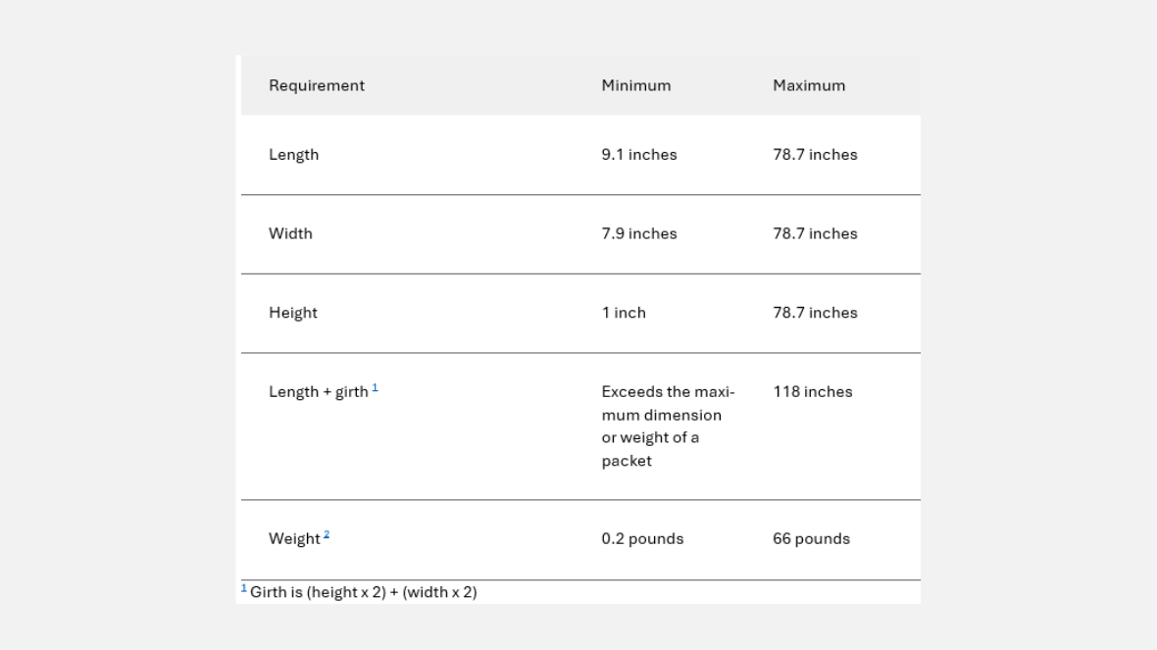Click the Length + girth label text
1157x650 pixels.
319,392
